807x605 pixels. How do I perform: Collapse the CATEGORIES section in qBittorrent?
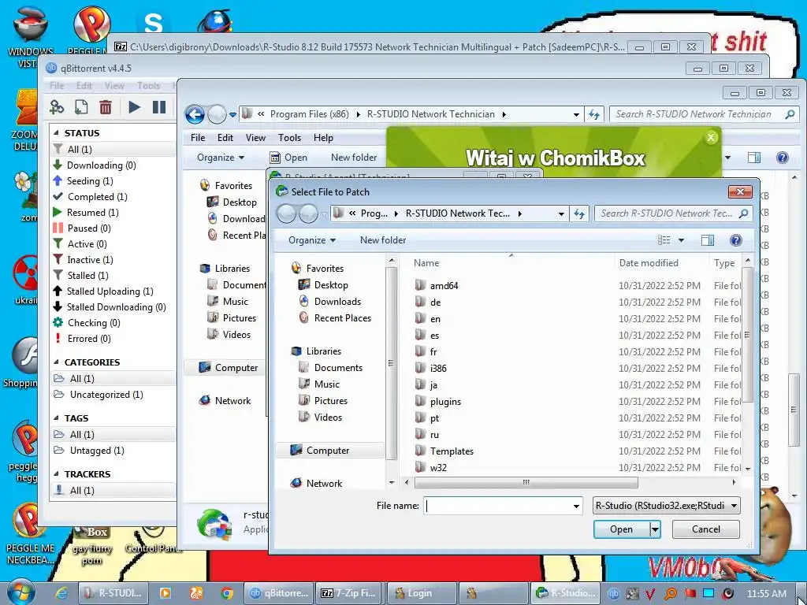pyautogui.click(x=56, y=362)
